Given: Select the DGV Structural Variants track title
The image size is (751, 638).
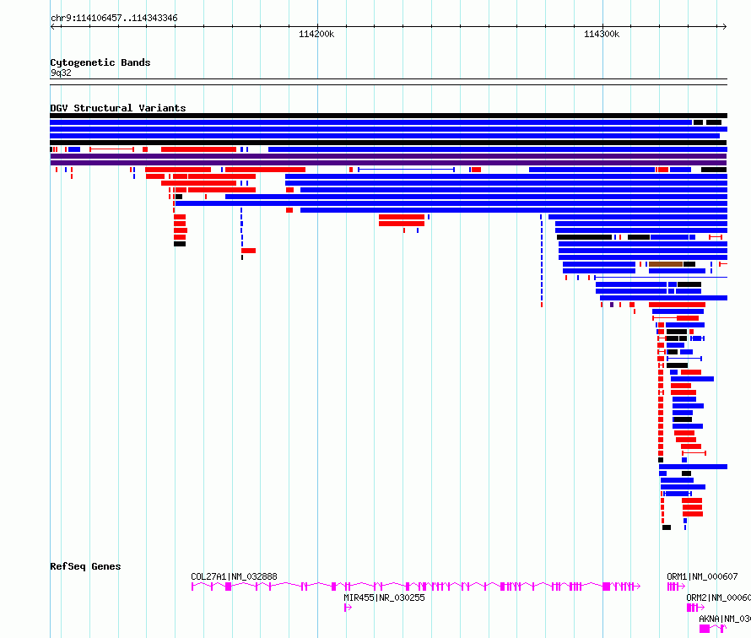Looking at the screenshot, I should (x=118, y=108).
